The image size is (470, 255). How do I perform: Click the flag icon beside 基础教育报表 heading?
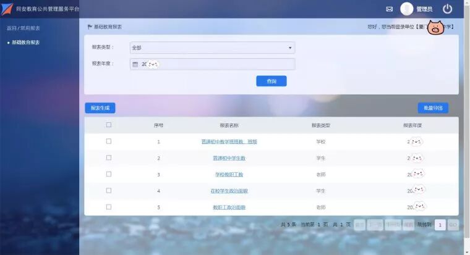(x=90, y=27)
